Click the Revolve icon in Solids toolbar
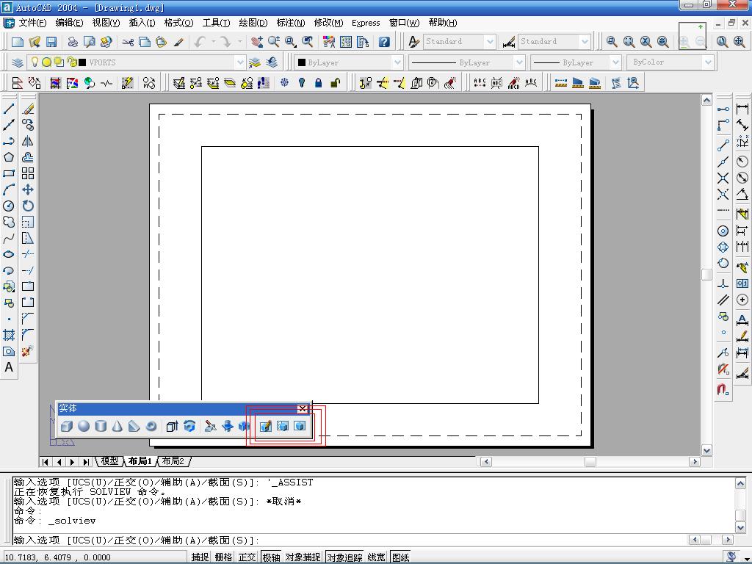752x564 pixels. click(x=189, y=426)
